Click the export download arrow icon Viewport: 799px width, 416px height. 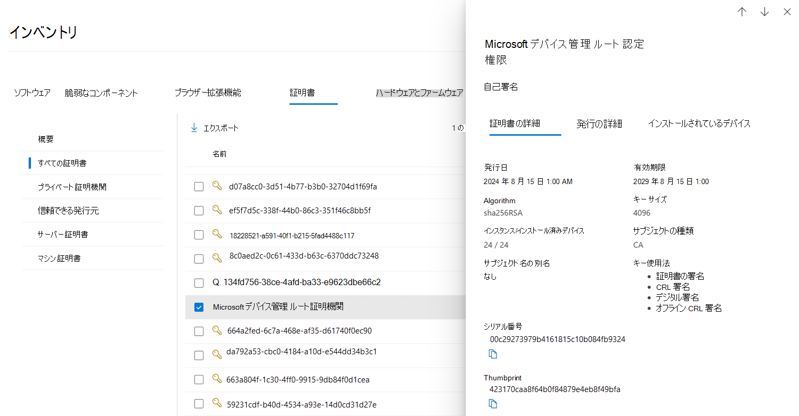194,128
